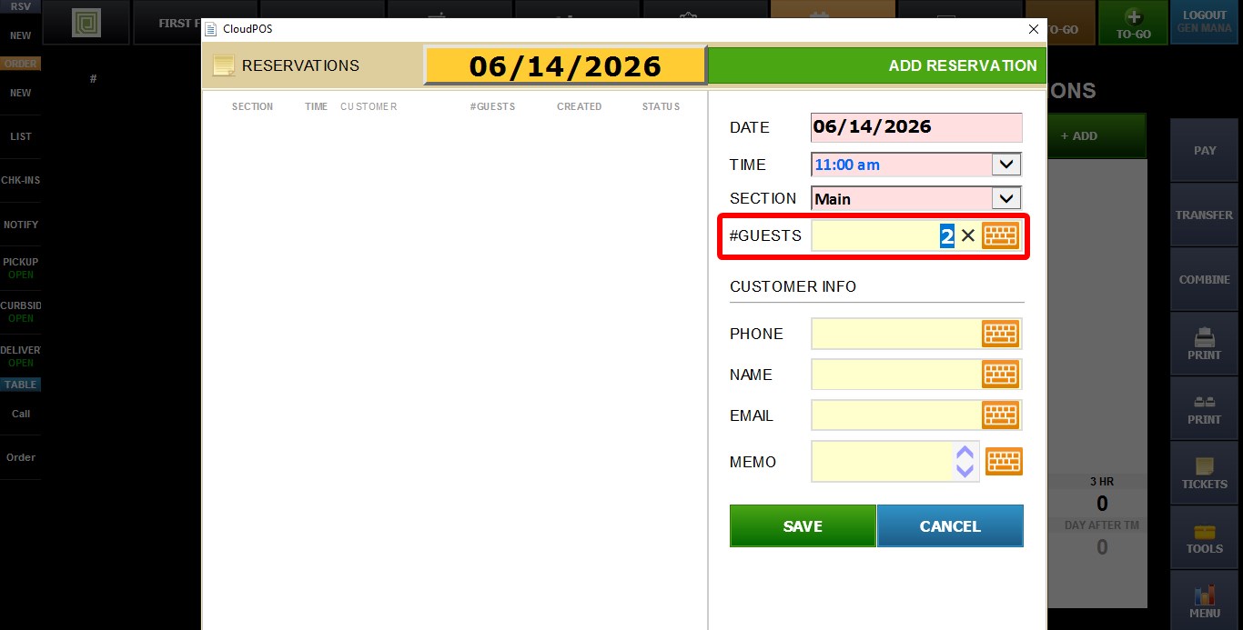Click the DATE field showing 06/14/2026
1243x630 pixels.
pyautogui.click(x=916, y=127)
